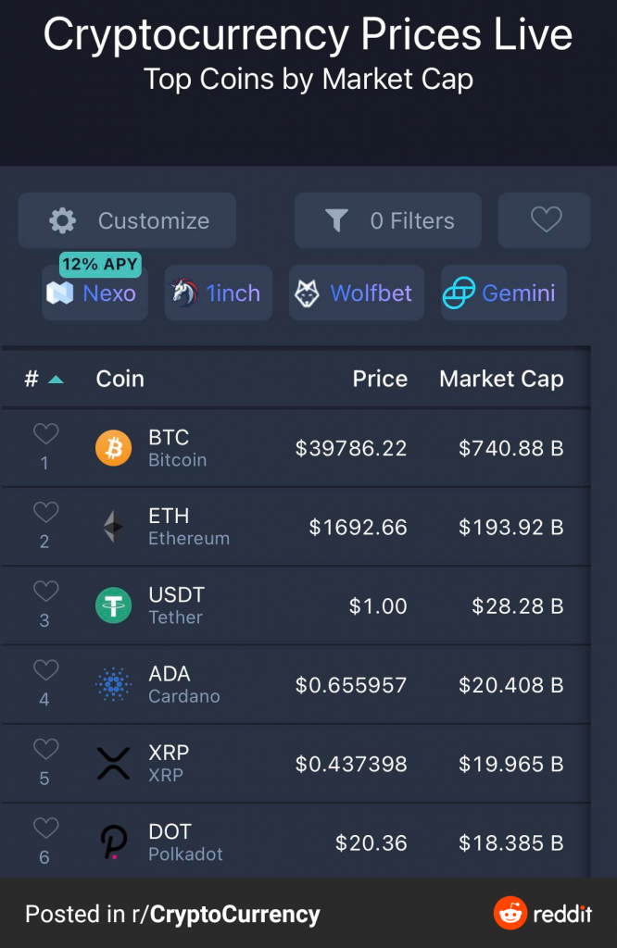The width and height of the screenshot is (617, 948).
Task: Toggle the heart for Ethereum row
Action: (45, 513)
